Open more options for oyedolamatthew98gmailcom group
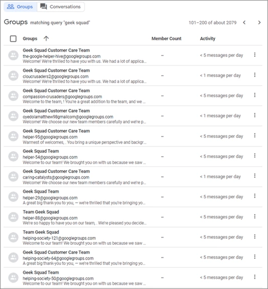Screen dimensions: 268x289 254,115
